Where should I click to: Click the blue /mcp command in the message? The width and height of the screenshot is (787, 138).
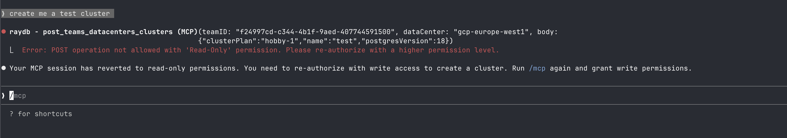point(537,68)
